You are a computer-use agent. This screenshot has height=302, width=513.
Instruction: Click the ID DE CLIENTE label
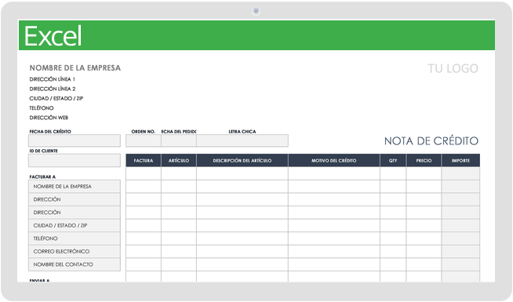(x=43, y=151)
